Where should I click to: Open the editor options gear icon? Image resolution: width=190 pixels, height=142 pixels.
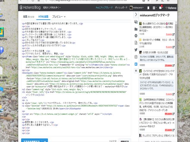(x=136, y=36)
